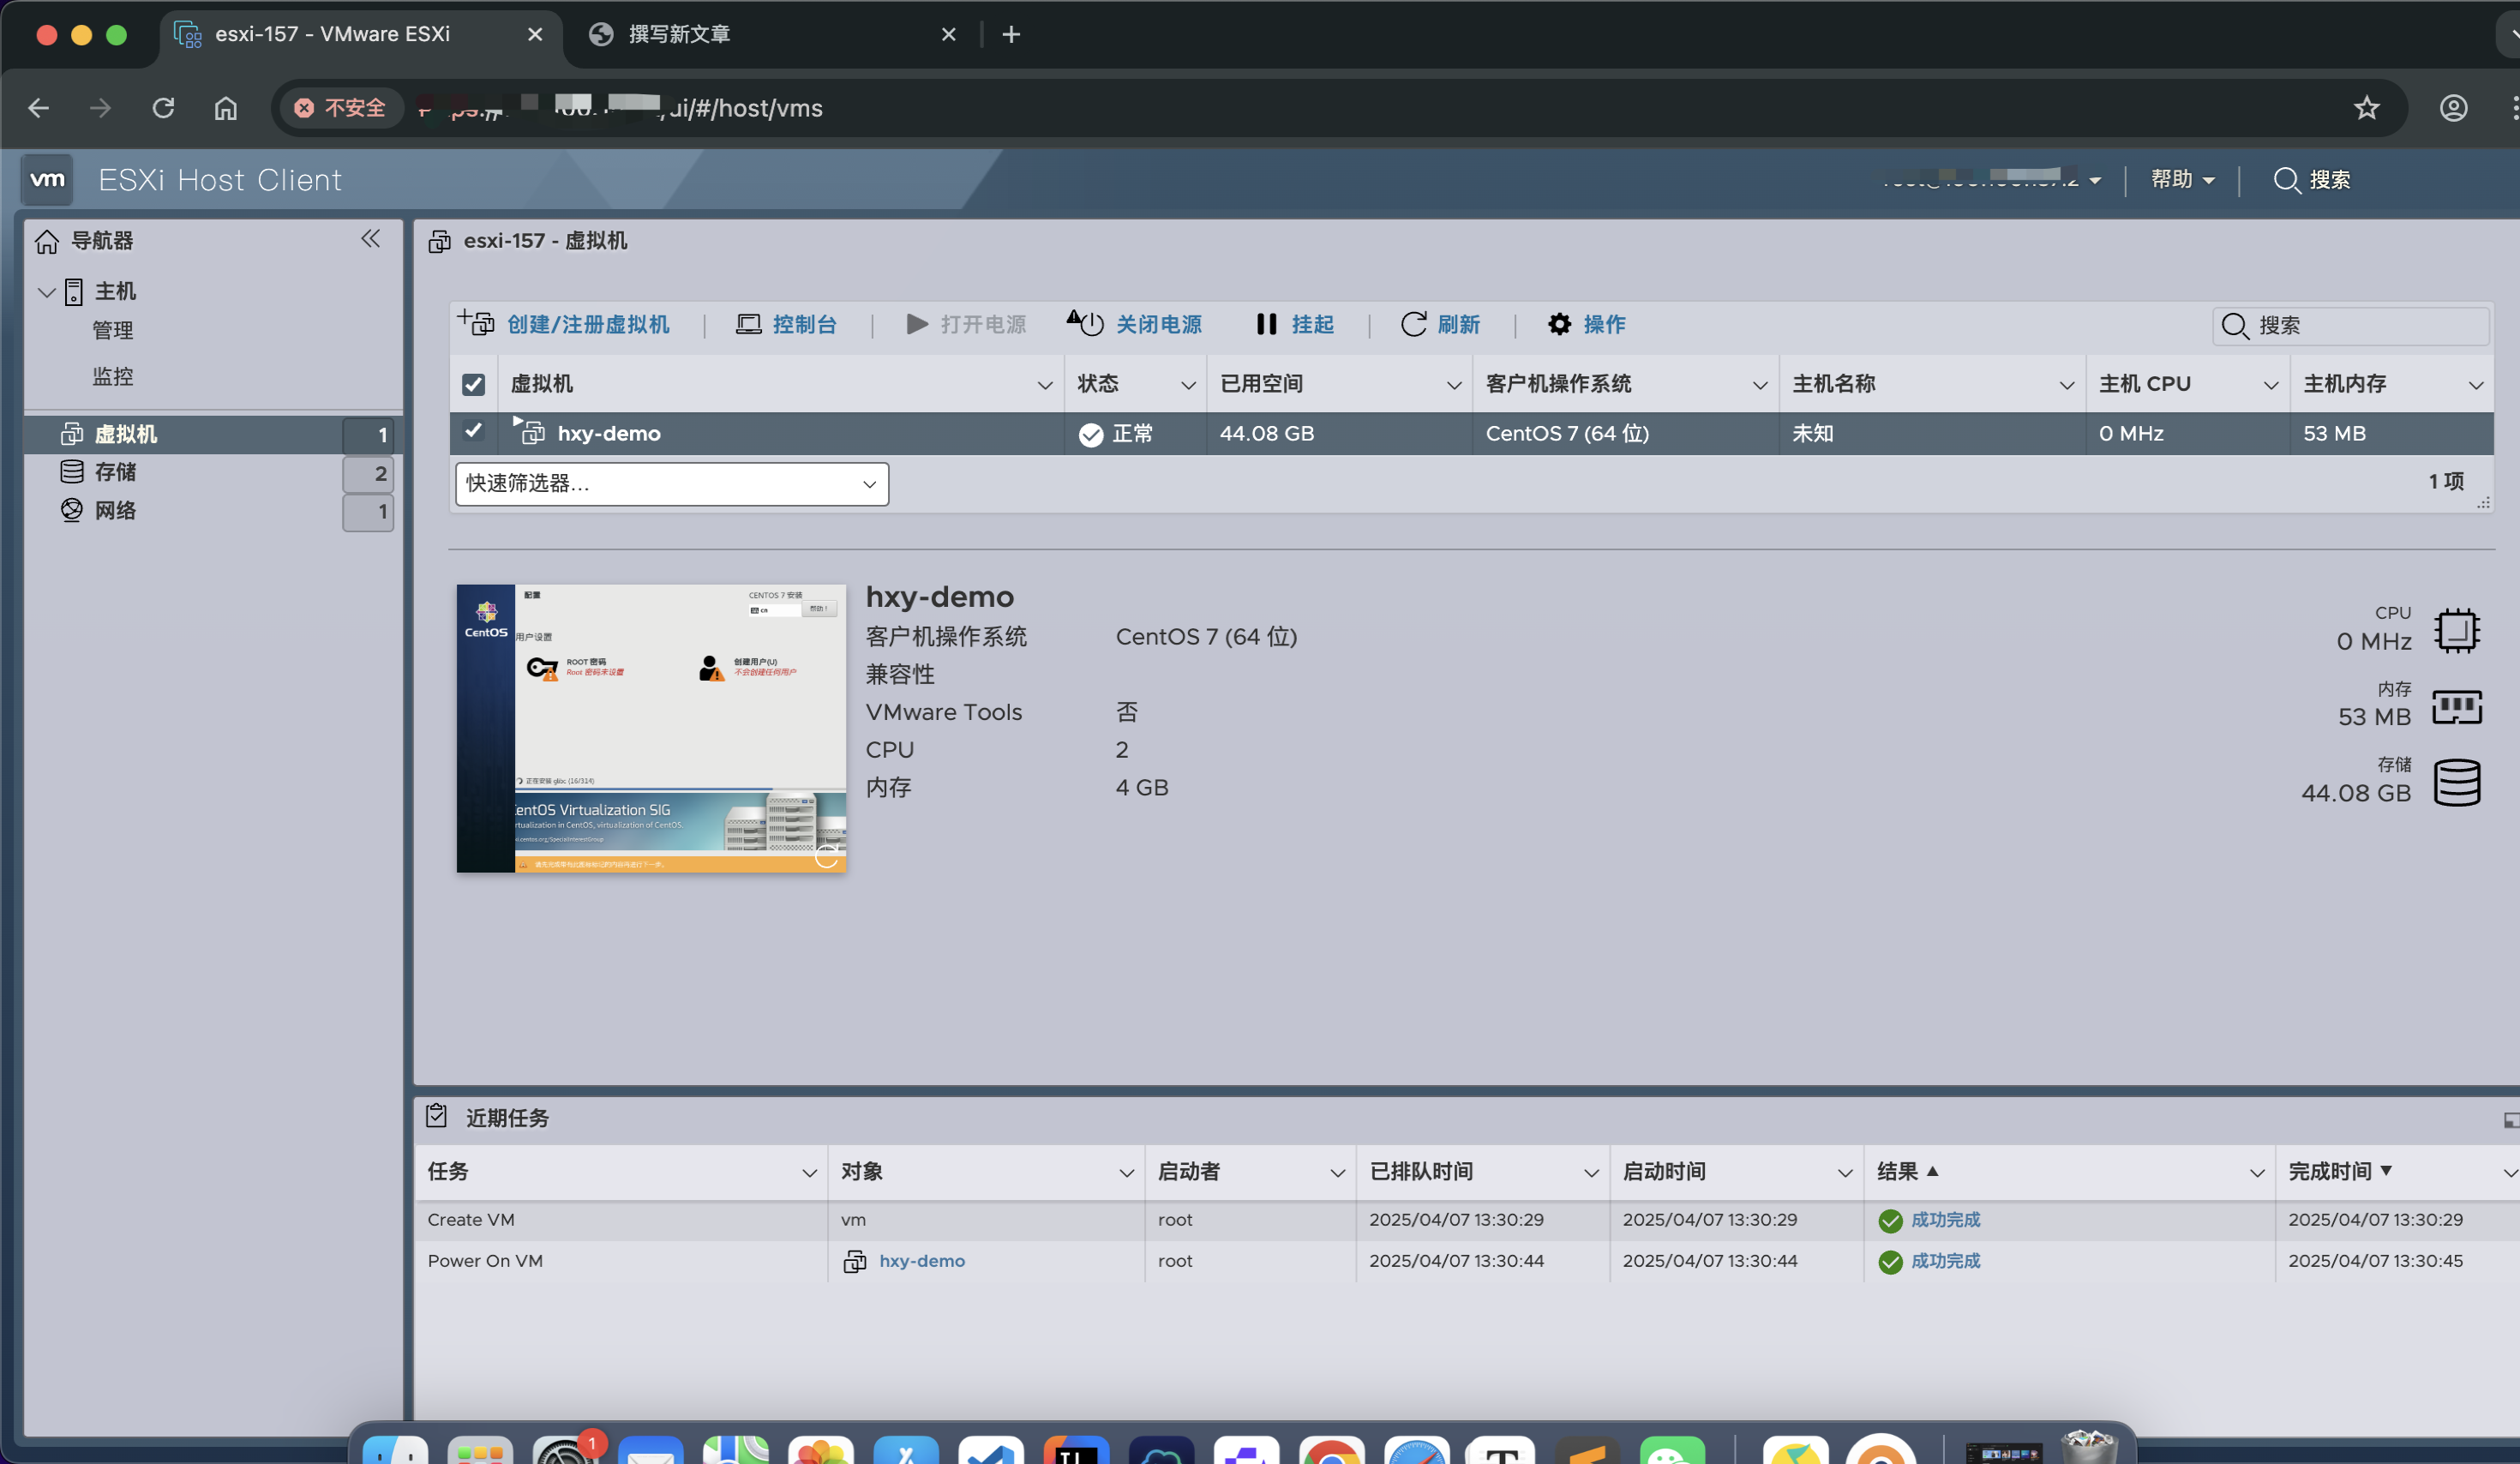This screenshot has width=2520, height=1464.
Task: Uncheck the hxy-demo row checkbox
Action: coord(474,431)
